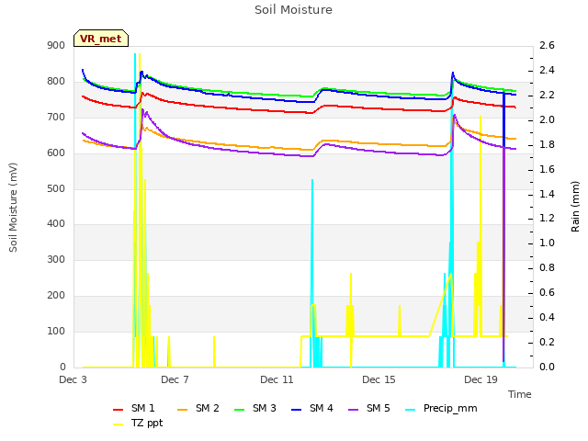Toggle the SM 5 legend entry
This screenshot has height=441, width=588.
(369, 408)
